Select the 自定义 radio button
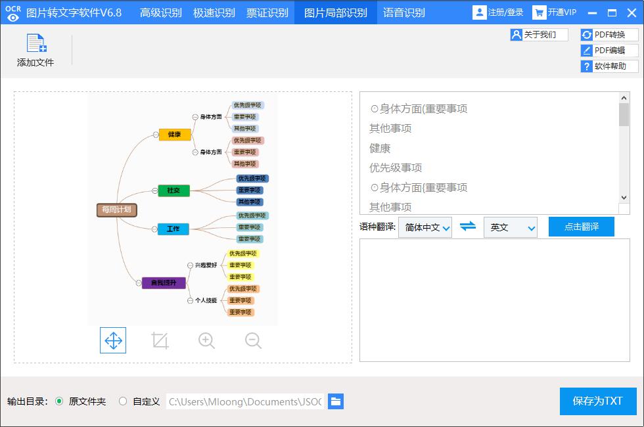This screenshot has width=644, height=427. pyautogui.click(x=122, y=401)
